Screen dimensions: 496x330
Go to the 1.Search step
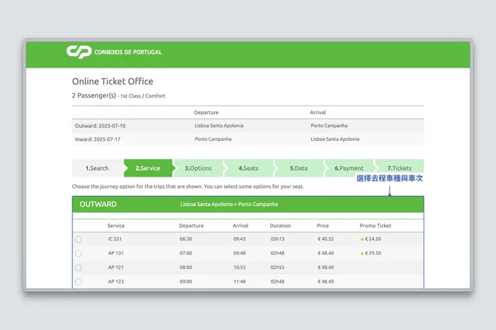[x=97, y=168]
